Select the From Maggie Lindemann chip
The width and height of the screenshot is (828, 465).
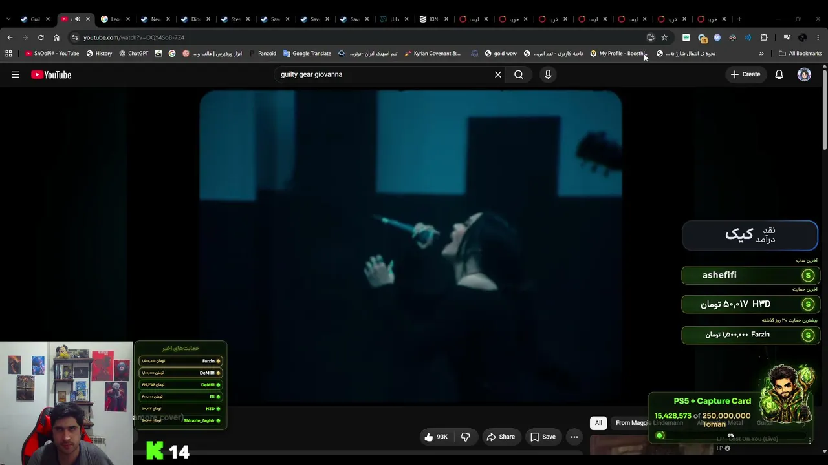(649, 423)
